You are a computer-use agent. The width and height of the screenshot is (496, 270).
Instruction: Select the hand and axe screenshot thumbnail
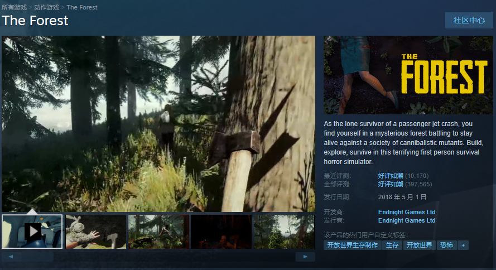pos(96,232)
